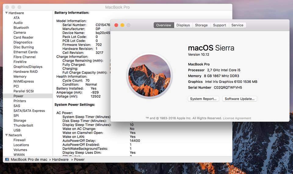Click the Firmware Version value 702
Image resolution: width=293 pixels, height=174 pixels.
pyautogui.click(x=99, y=45)
